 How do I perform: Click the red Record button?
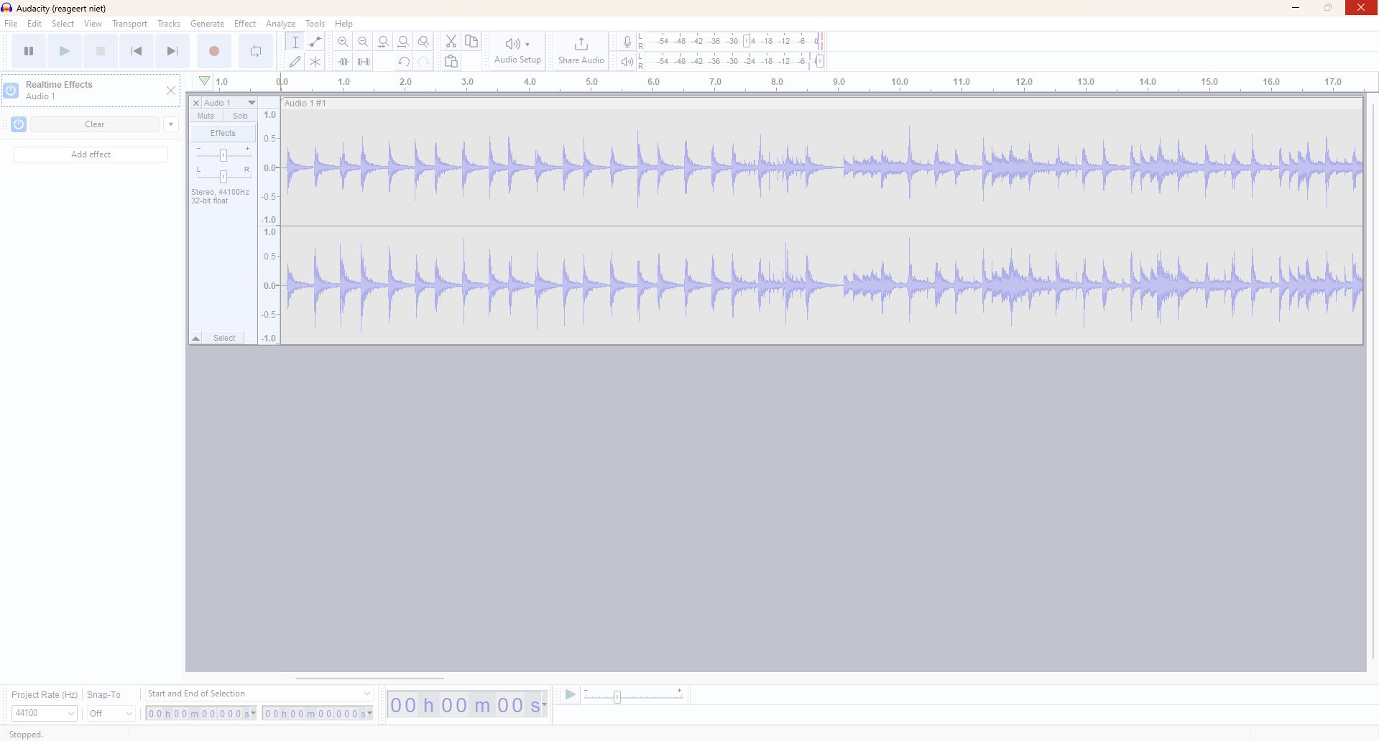click(x=214, y=51)
